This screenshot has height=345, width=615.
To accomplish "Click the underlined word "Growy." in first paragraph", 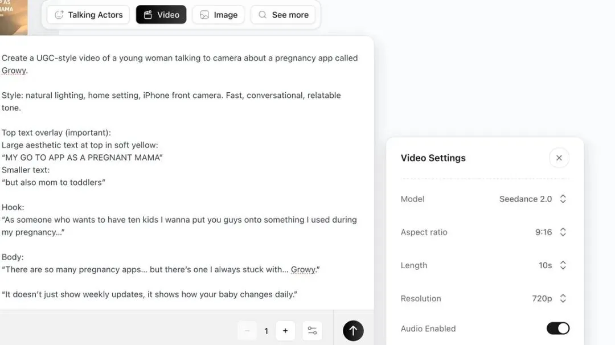I will (14, 71).
